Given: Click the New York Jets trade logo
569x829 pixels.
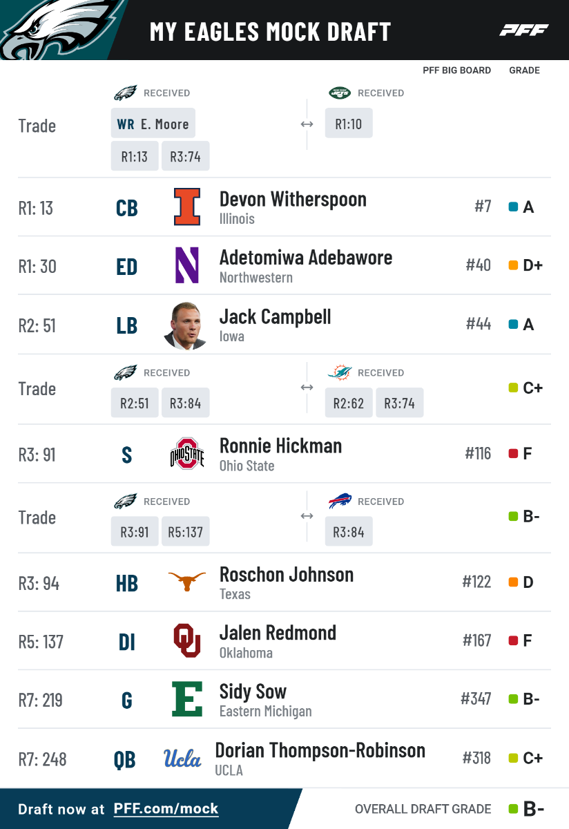Looking at the screenshot, I should tap(340, 93).
